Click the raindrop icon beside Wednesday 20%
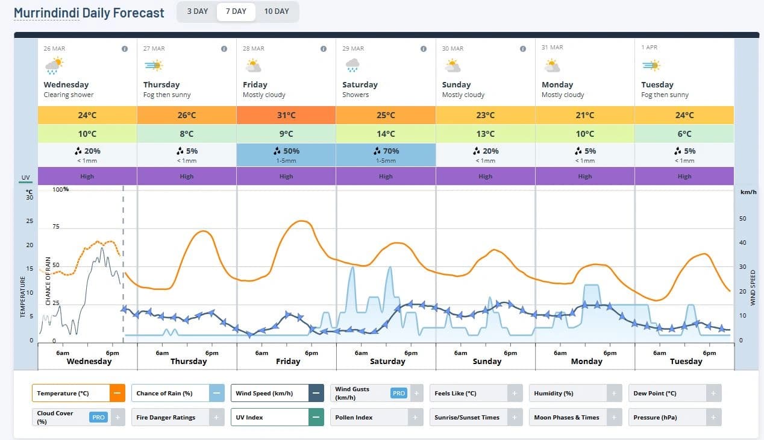The width and height of the screenshot is (764, 440). [78, 151]
